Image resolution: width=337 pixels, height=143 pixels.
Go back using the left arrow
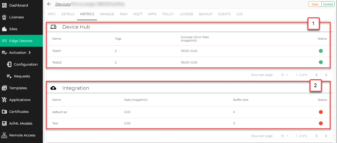49,4
